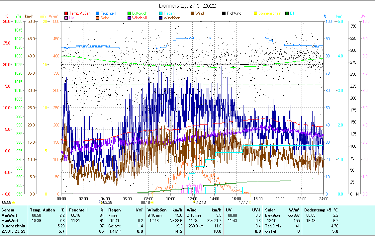Click the purple Windchill legend square
The image size is (375, 236).
130,18
